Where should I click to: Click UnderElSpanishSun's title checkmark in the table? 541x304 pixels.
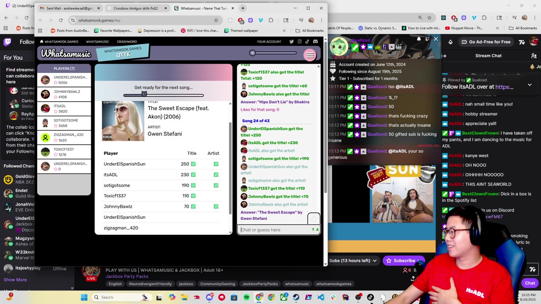tap(193, 164)
